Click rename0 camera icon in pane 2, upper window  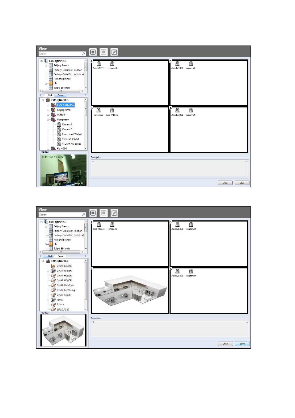coord(191,63)
